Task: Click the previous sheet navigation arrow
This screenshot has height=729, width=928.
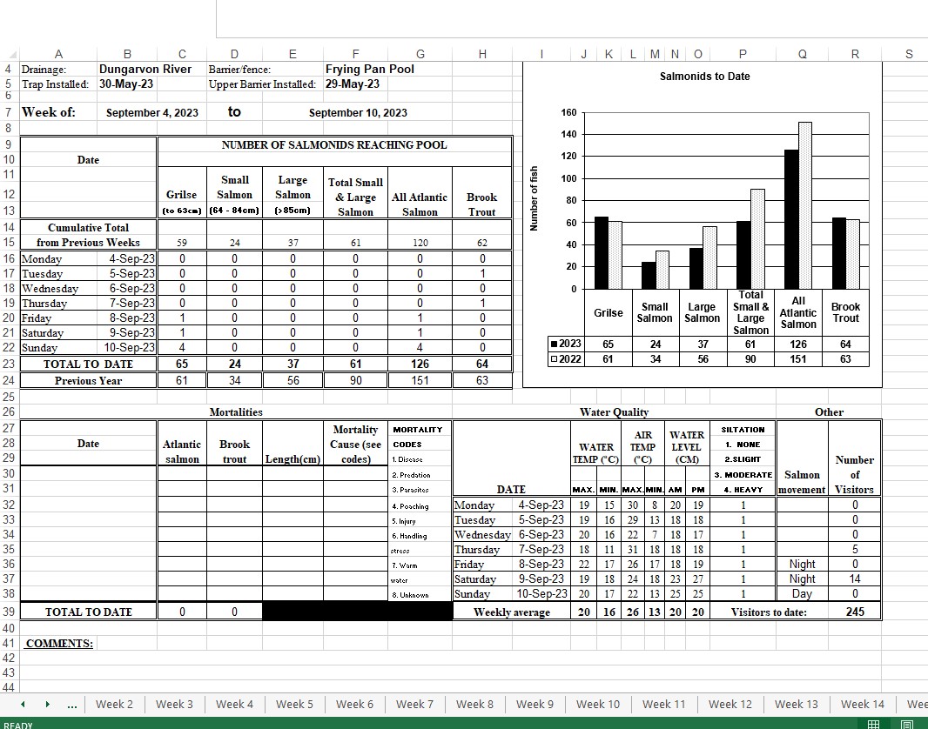Action: click(x=23, y=704)
